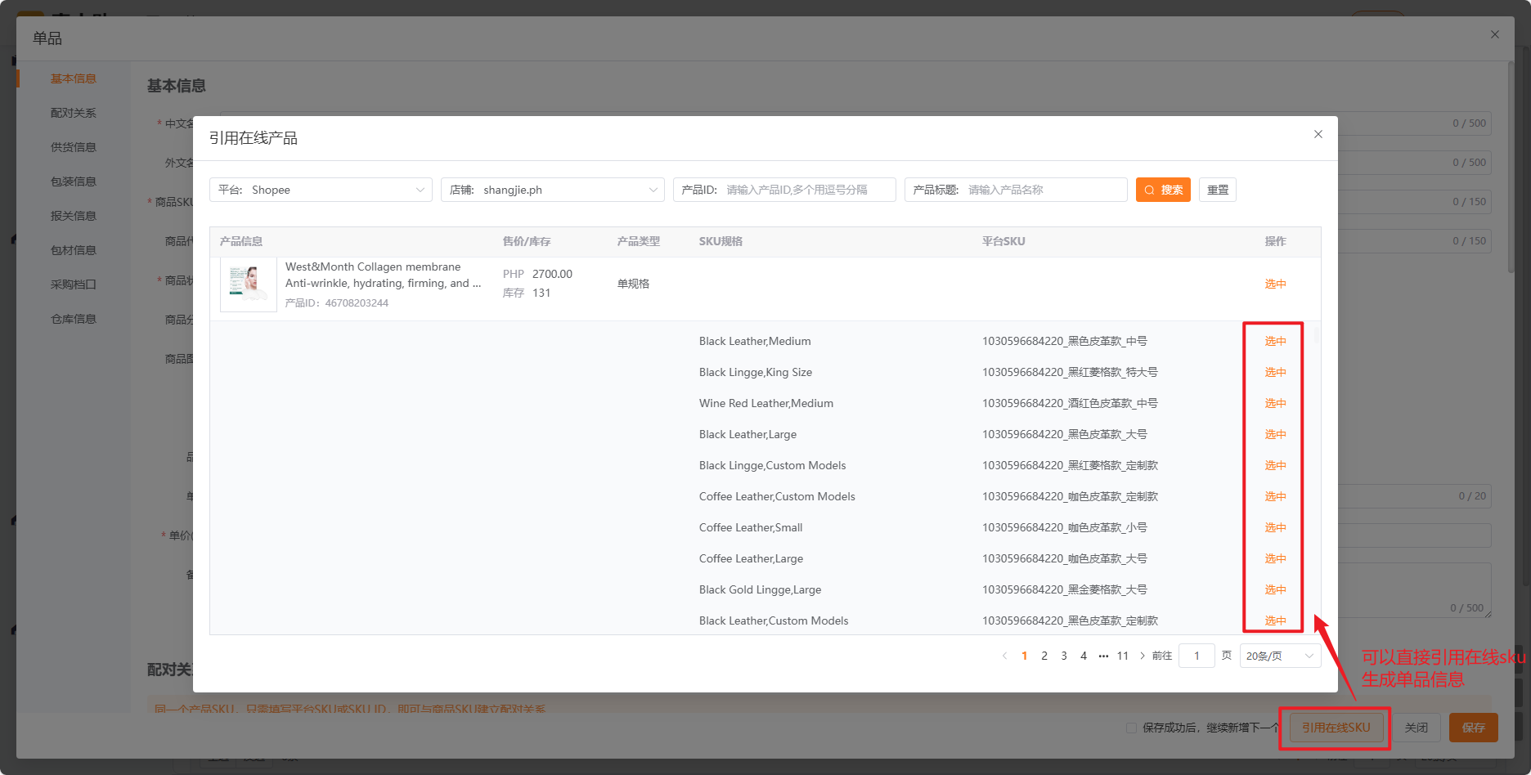Go to page 3 in pagination
Screen dimensions: 1531x775
click(x=1064, y=656)
